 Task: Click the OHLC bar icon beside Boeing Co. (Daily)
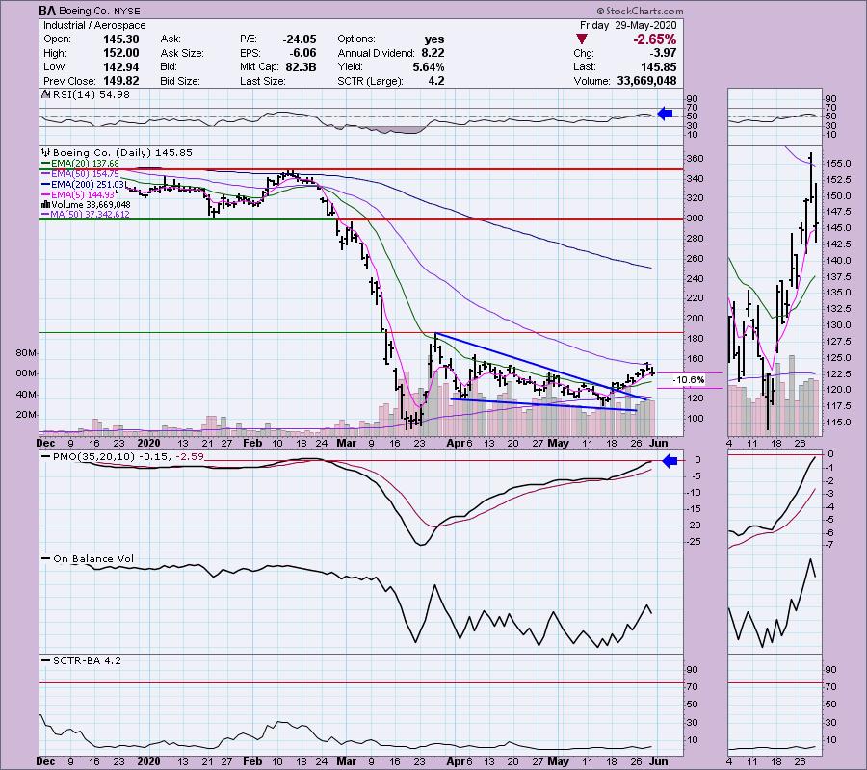[46, 152]
